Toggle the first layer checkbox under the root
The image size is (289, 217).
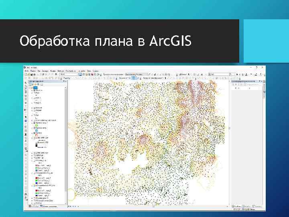(x=34, y=90)
